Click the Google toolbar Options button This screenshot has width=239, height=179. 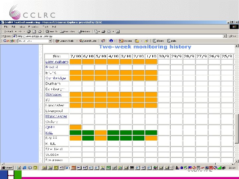[125, 41]
